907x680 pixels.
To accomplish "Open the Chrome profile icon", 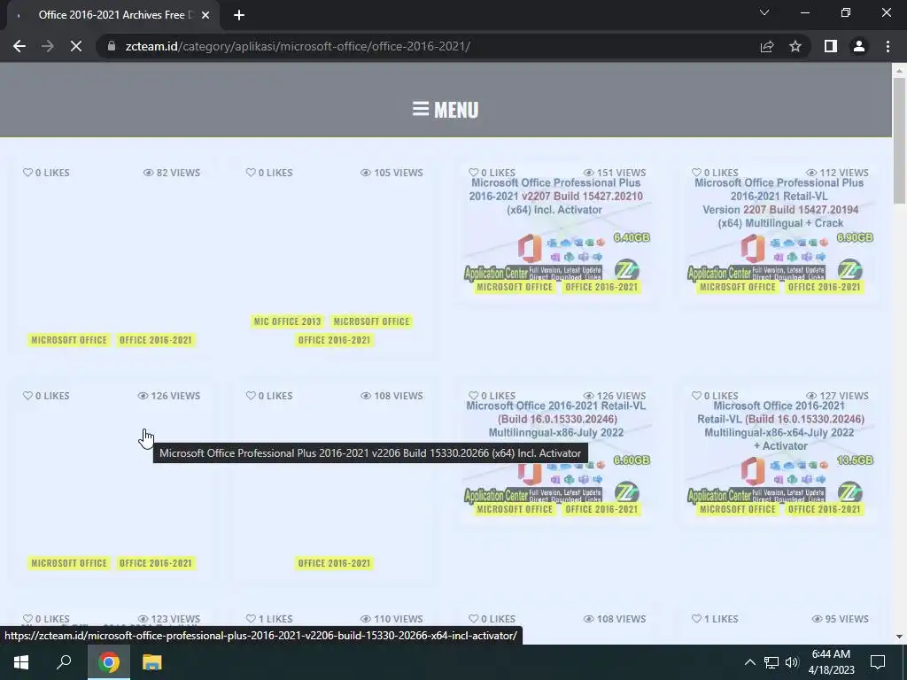I will pyautogui.click(x=859, y=46).
